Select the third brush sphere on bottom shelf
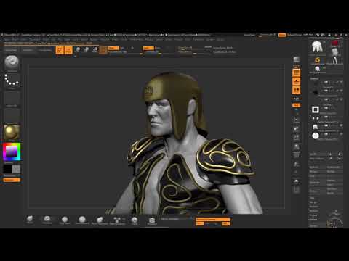 pyautogui.click(x=65, y=220)
